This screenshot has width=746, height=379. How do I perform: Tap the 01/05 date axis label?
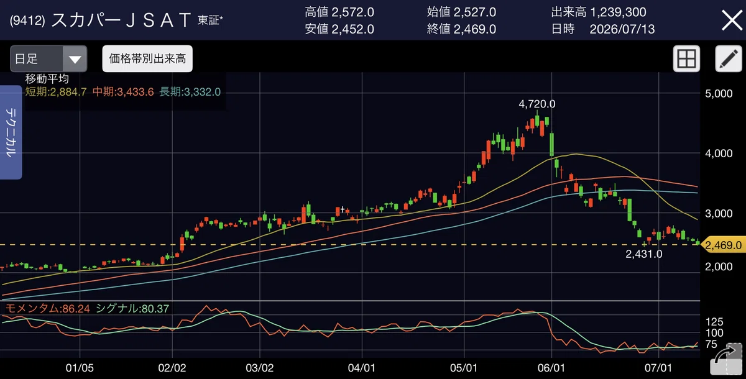pyautogui.click(x=78, y=368)
